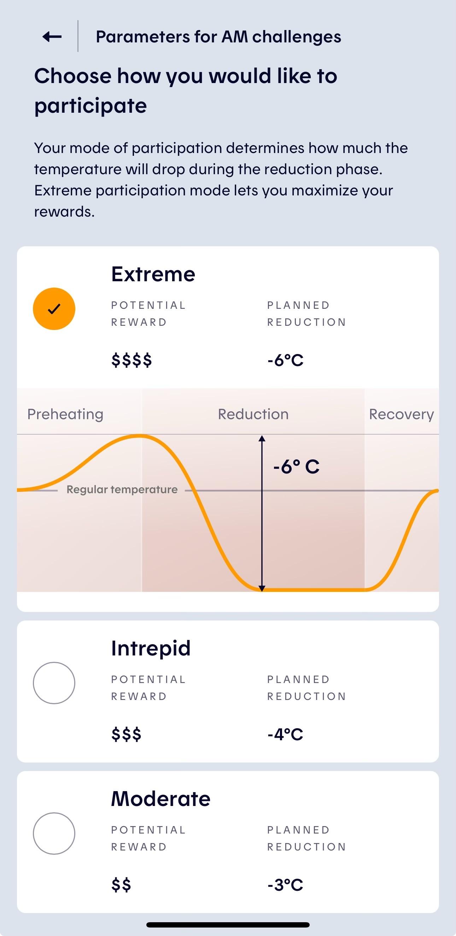
Task: Tap the Preheating phase label
Action: 65,414
